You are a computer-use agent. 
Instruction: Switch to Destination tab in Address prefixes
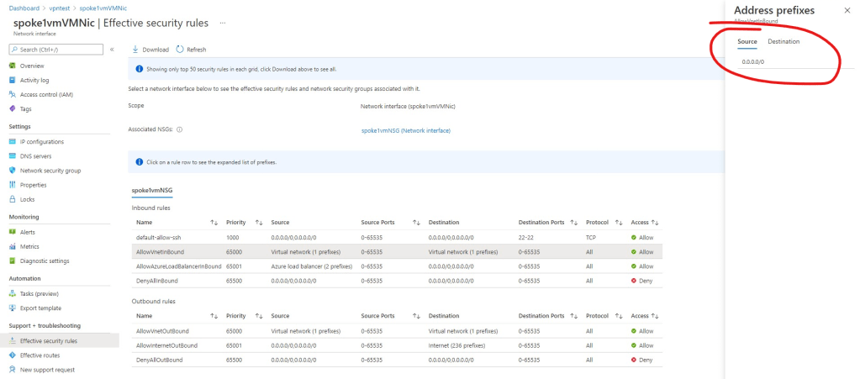[x=783, y=41]
